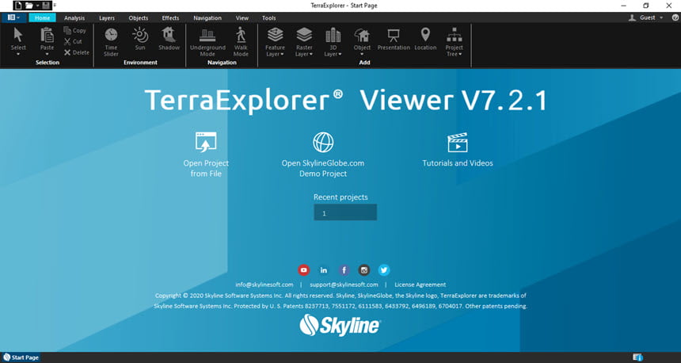The width and height of the screenshot is (681, 363).
Task: Enable Walk Mode
Action: pos(241,42)
